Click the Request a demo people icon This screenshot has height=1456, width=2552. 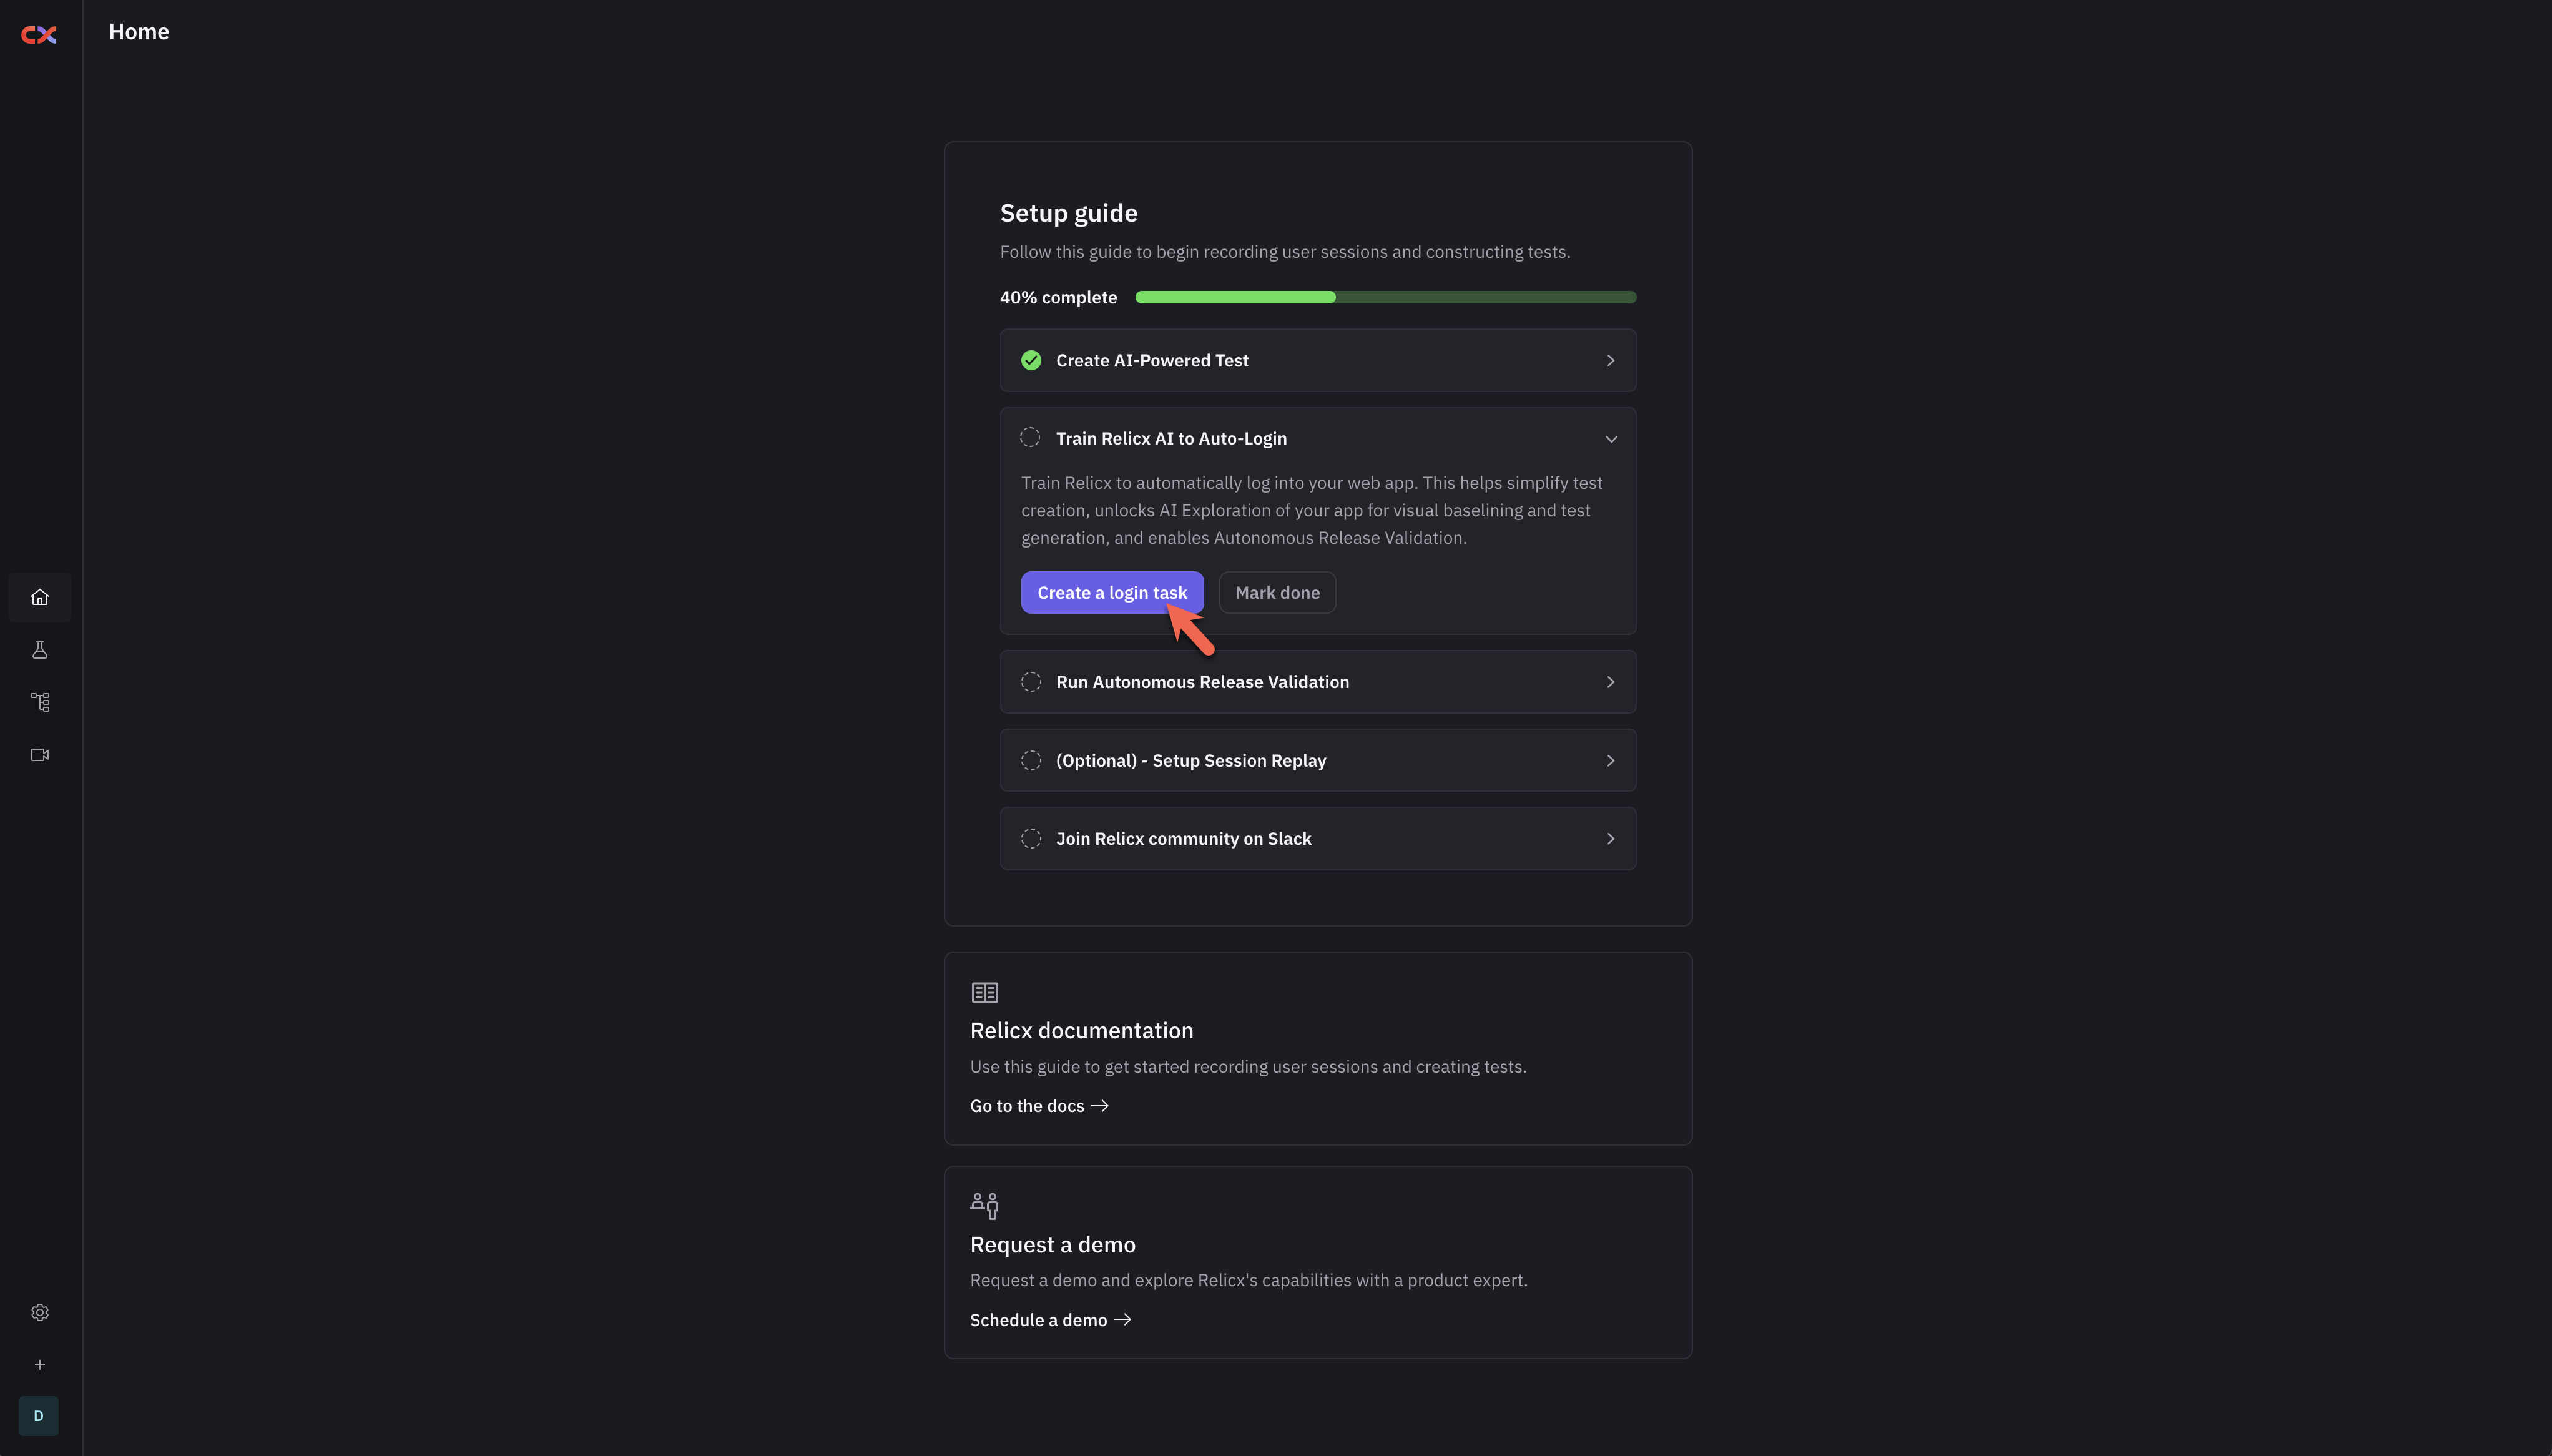point(984,1205)
